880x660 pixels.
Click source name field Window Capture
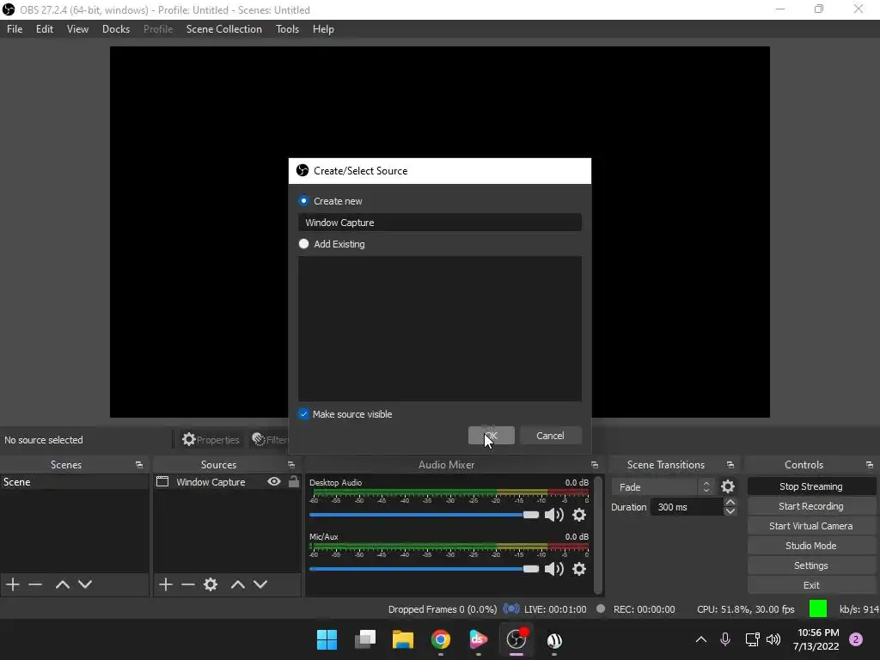[x=439, y=223]
